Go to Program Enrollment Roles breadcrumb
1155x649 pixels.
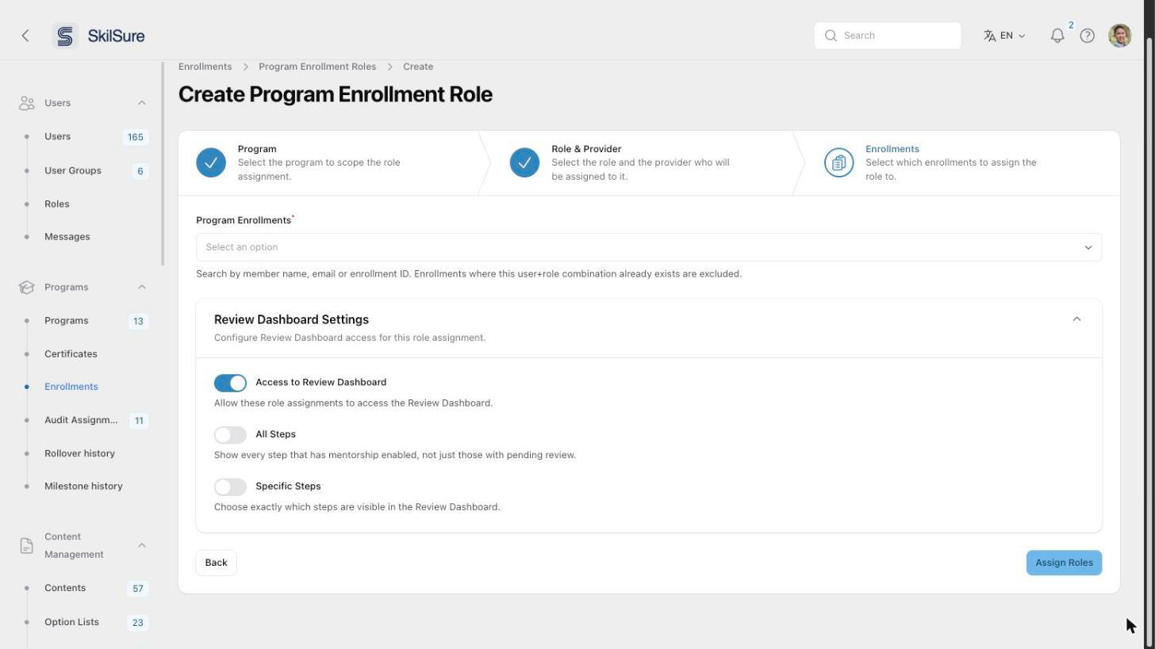[x=317, y=67]
